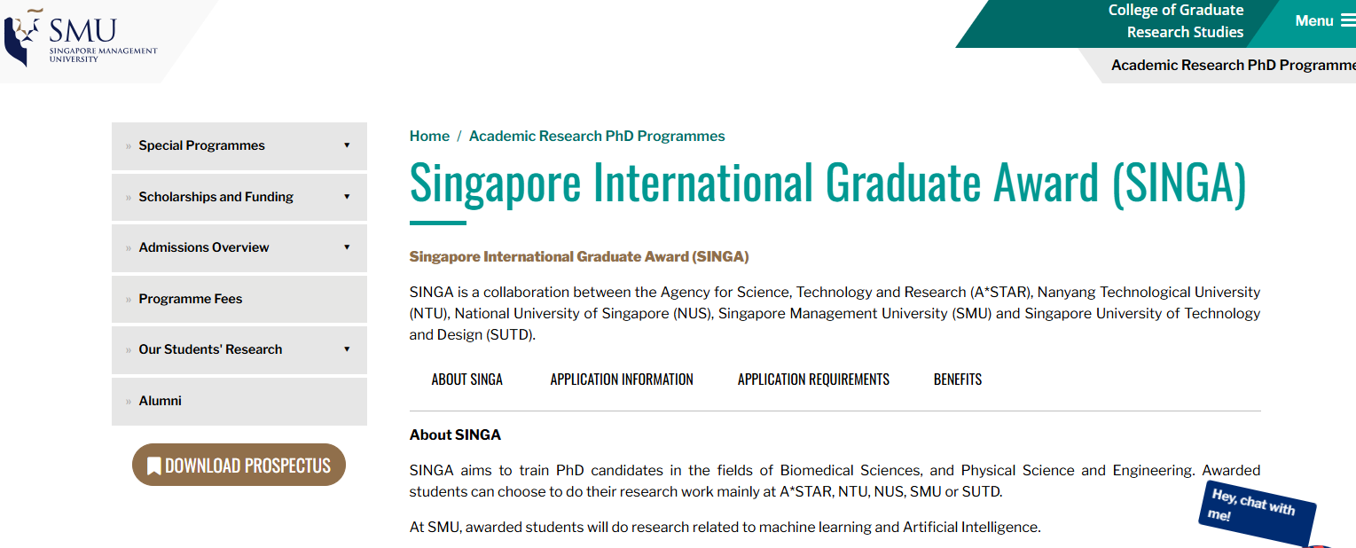Expand the Admissions Overview arrow
Screen dimensions: 1356x548
(x=347, y=247)
